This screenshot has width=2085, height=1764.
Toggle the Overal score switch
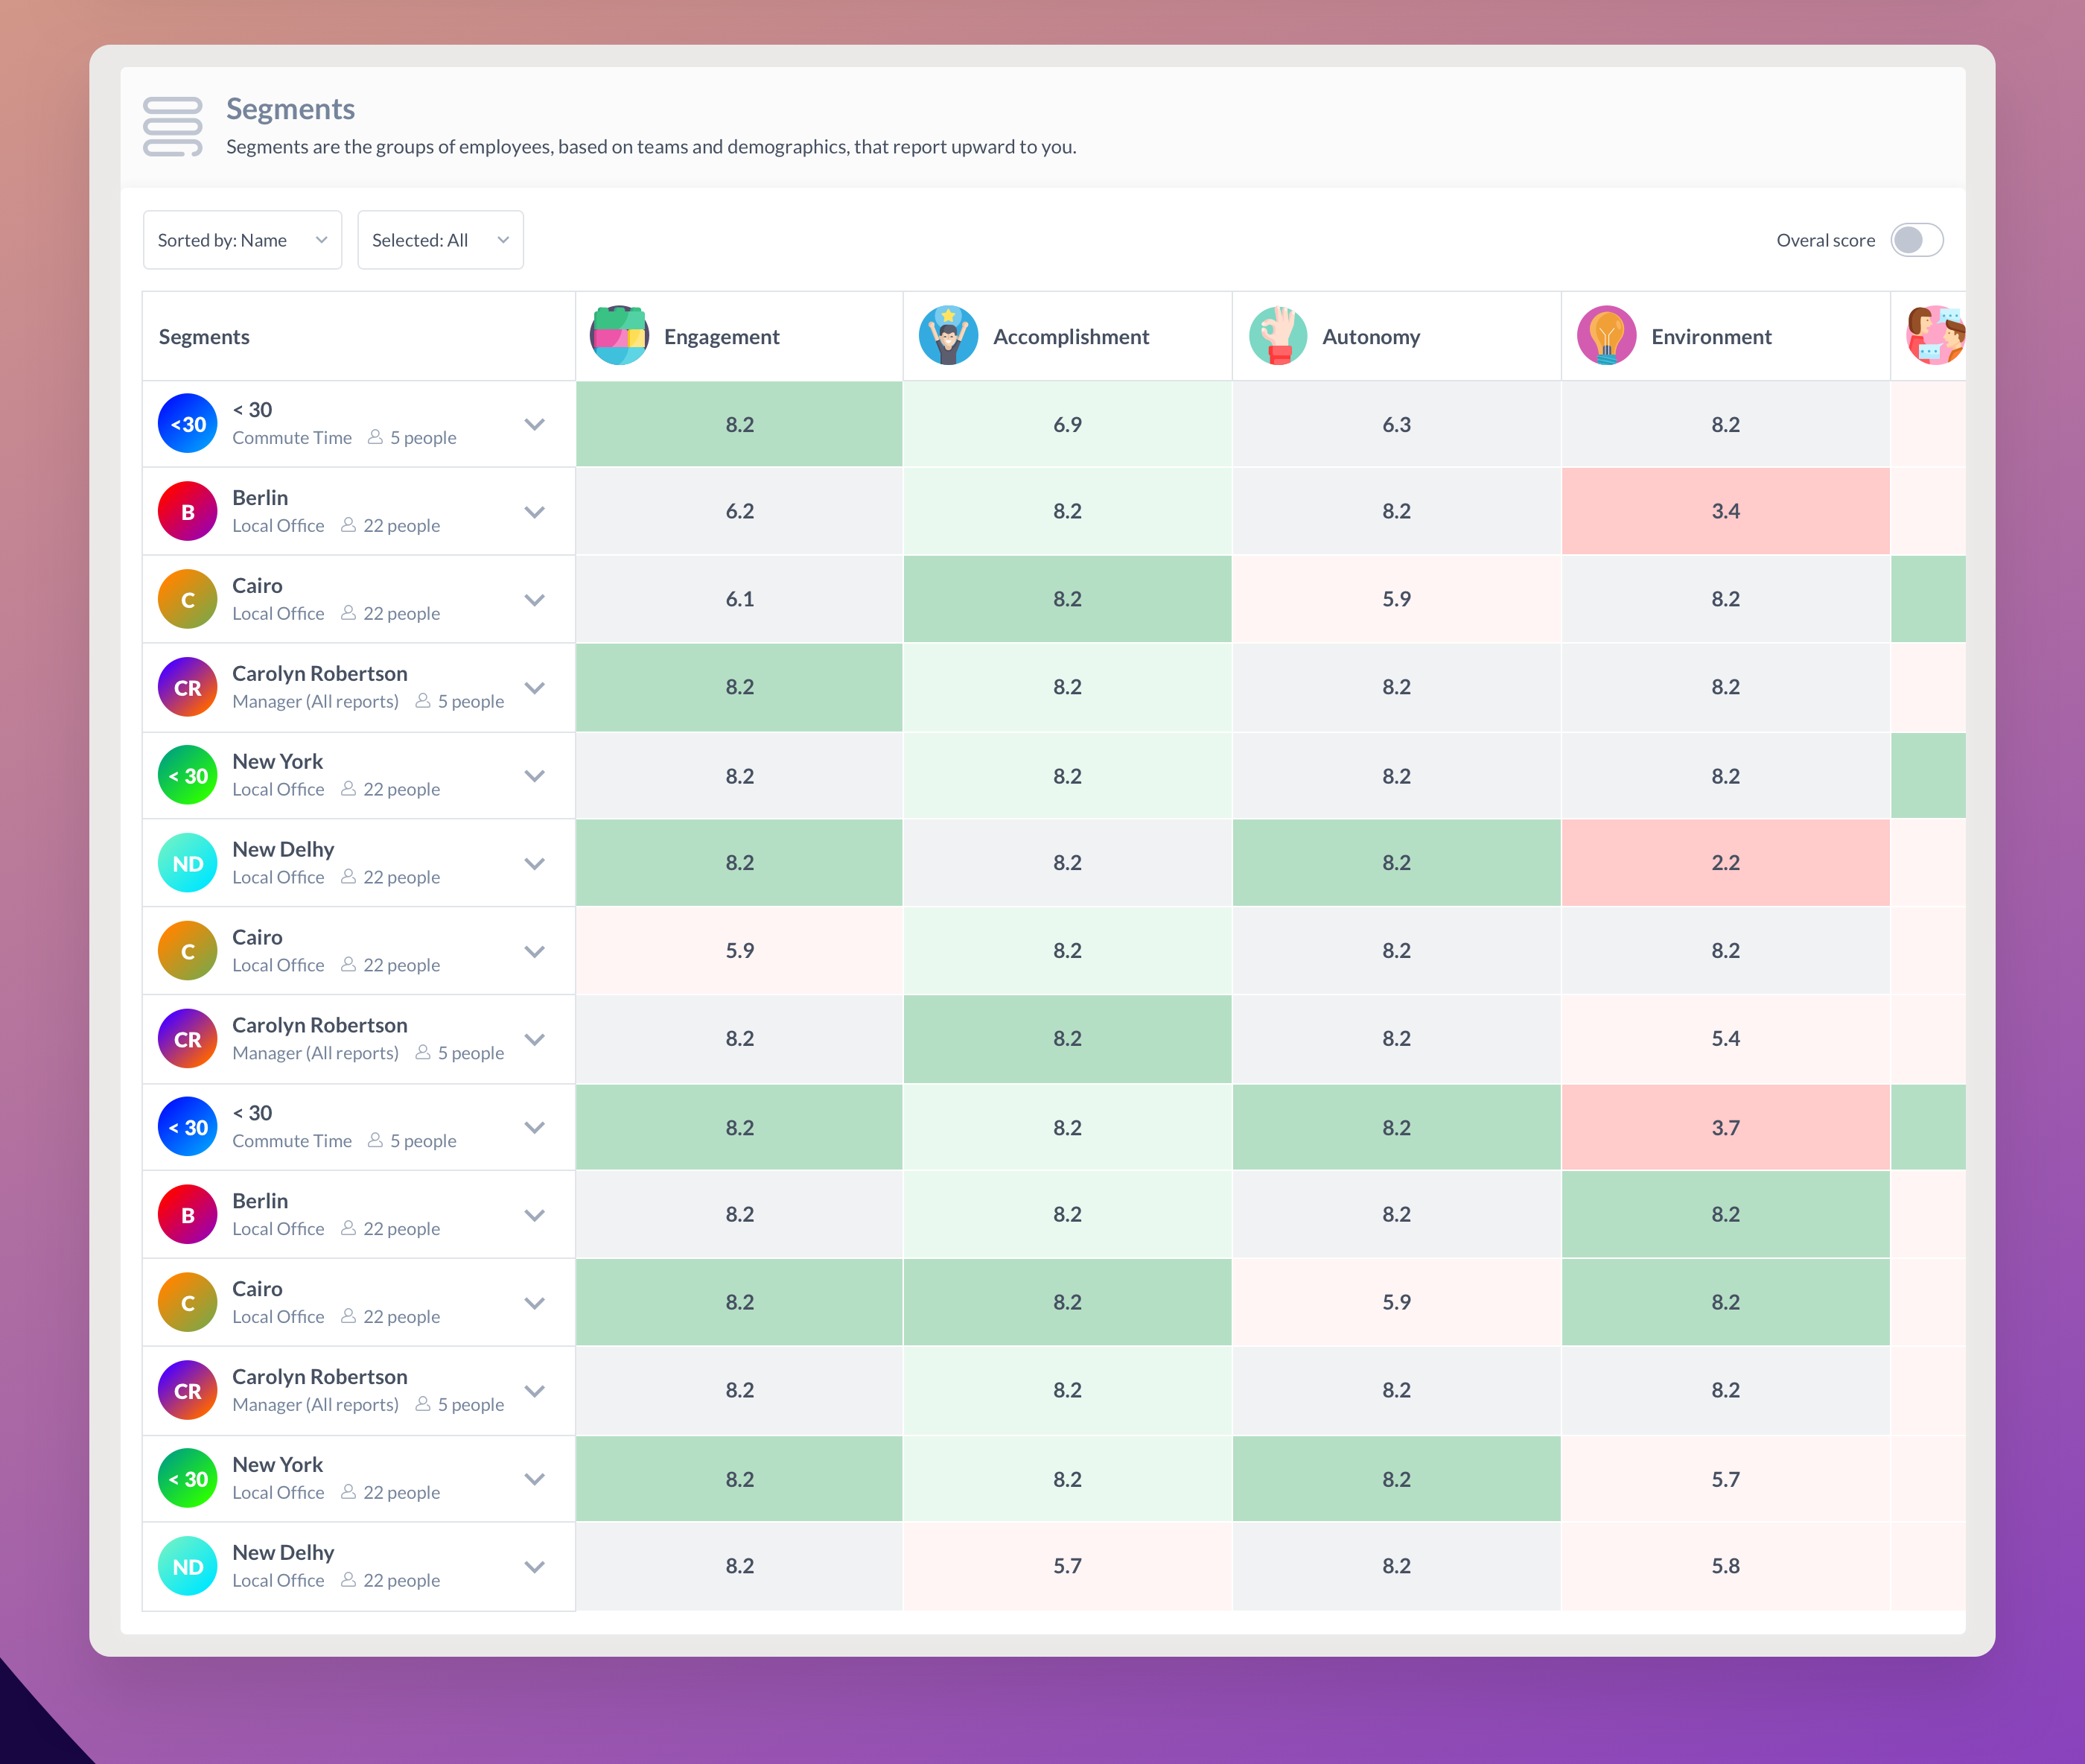click(x=1916, y=240)
